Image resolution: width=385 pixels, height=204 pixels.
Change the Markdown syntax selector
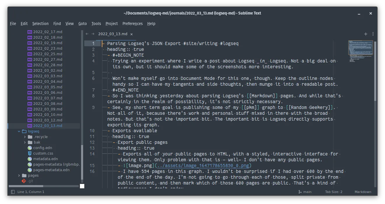(x=363, y=192)
